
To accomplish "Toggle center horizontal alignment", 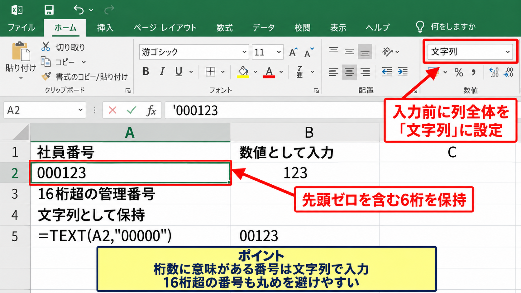I will tap(349, 72).
